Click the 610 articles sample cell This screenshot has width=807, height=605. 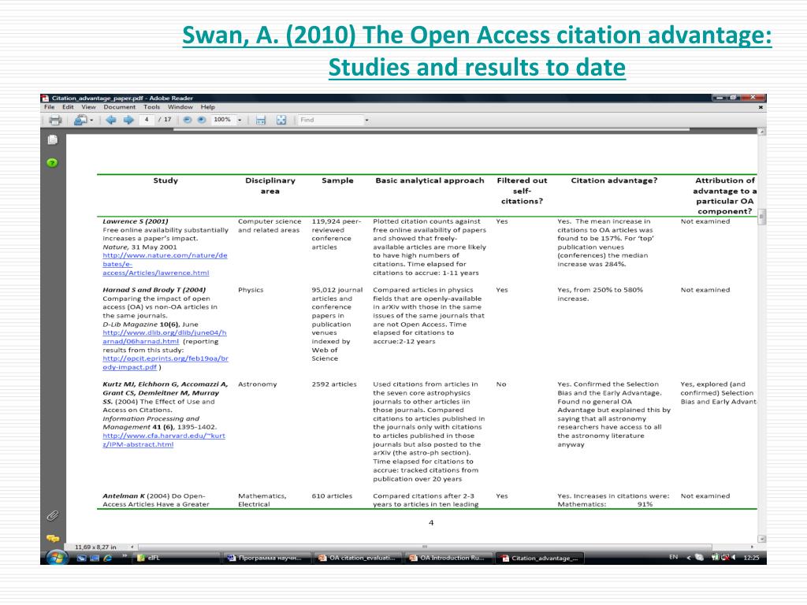(x=332, y=496)
